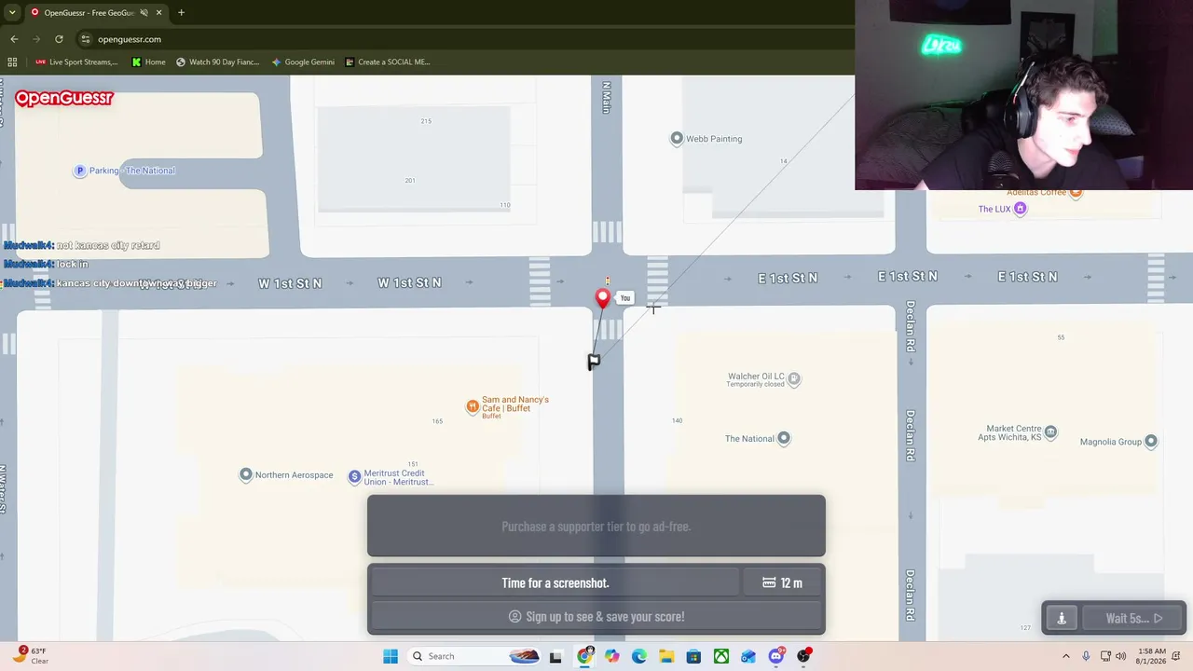Click the 'You' label beside the guess pin

625,298
